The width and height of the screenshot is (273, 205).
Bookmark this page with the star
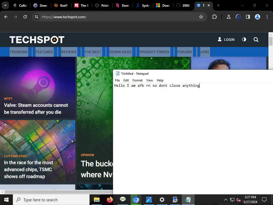201,17
